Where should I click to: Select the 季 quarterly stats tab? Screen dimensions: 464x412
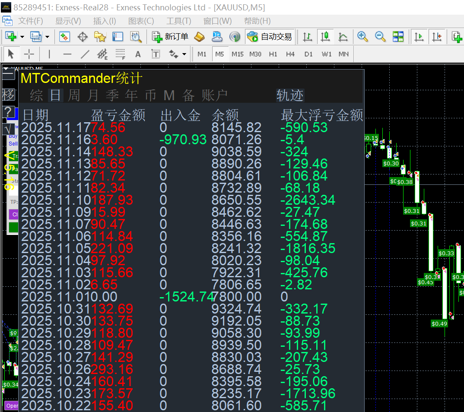112,95
